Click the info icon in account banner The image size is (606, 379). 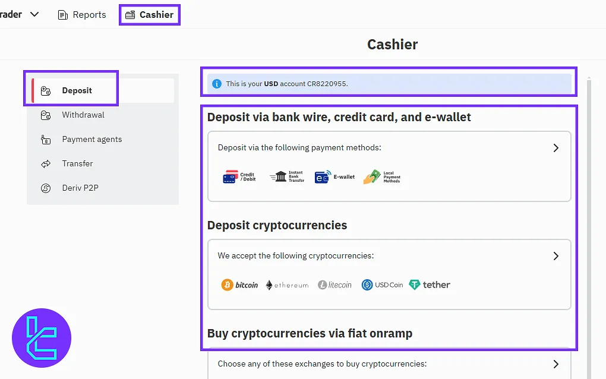tap(217, 84)
